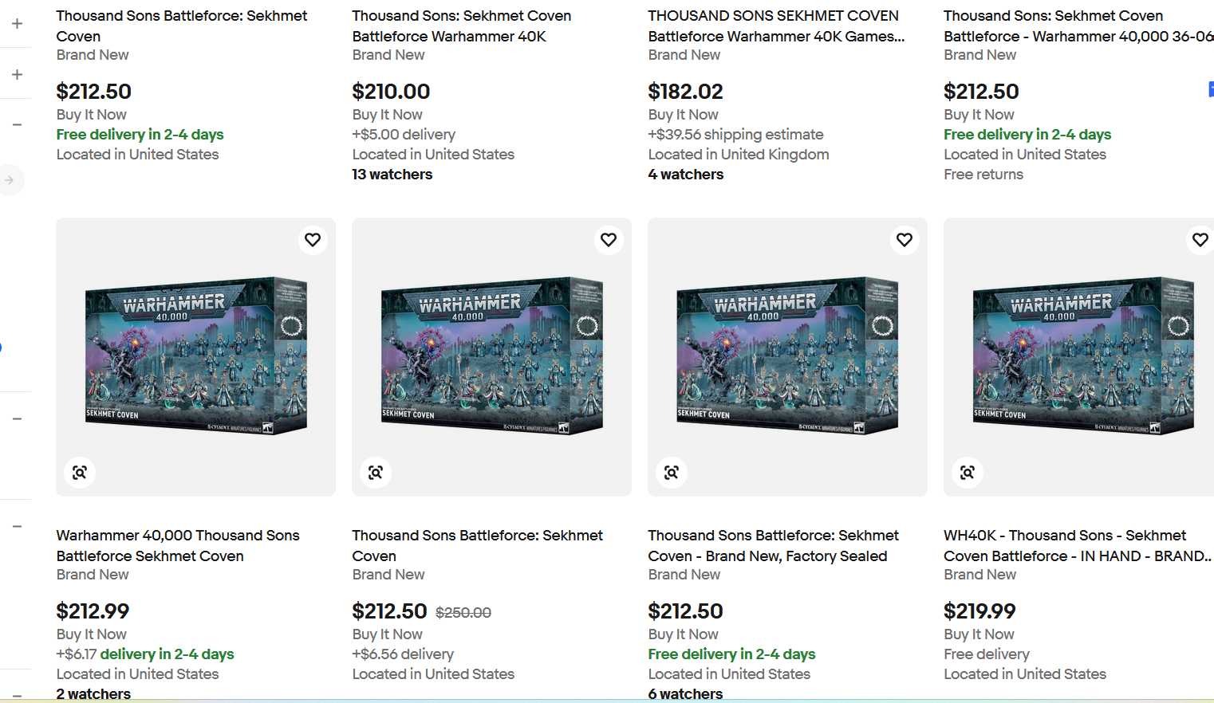Expand second plus filter section in sidebar
This screenshot has width=1214, height=703.
click(17, 74)
